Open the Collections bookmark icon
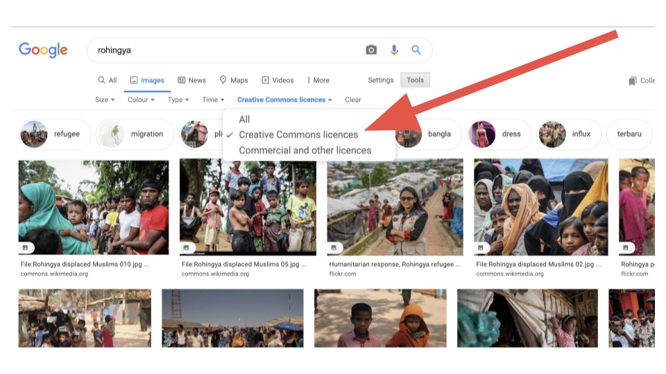 [633, 81]
